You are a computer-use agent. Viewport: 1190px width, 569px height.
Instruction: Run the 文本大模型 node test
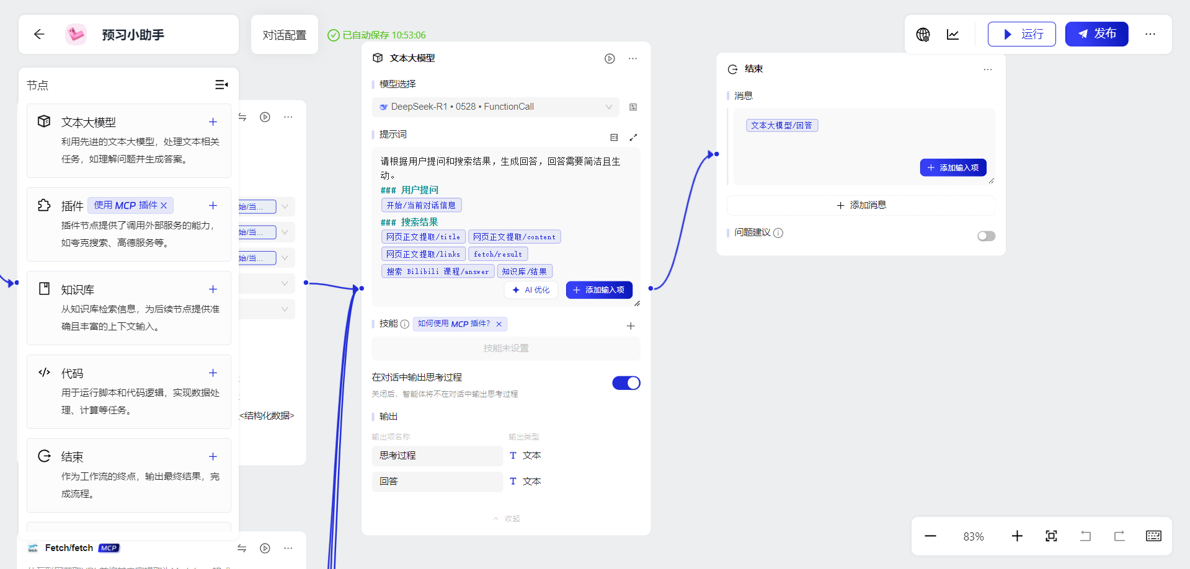coord(610,58)
